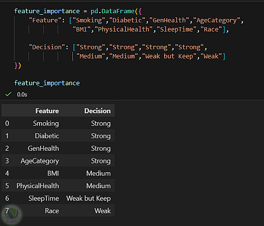Click the PhysicalHealth cell in row 5
The width and height of the screenshot is (264, 226).
pos(37,186)
